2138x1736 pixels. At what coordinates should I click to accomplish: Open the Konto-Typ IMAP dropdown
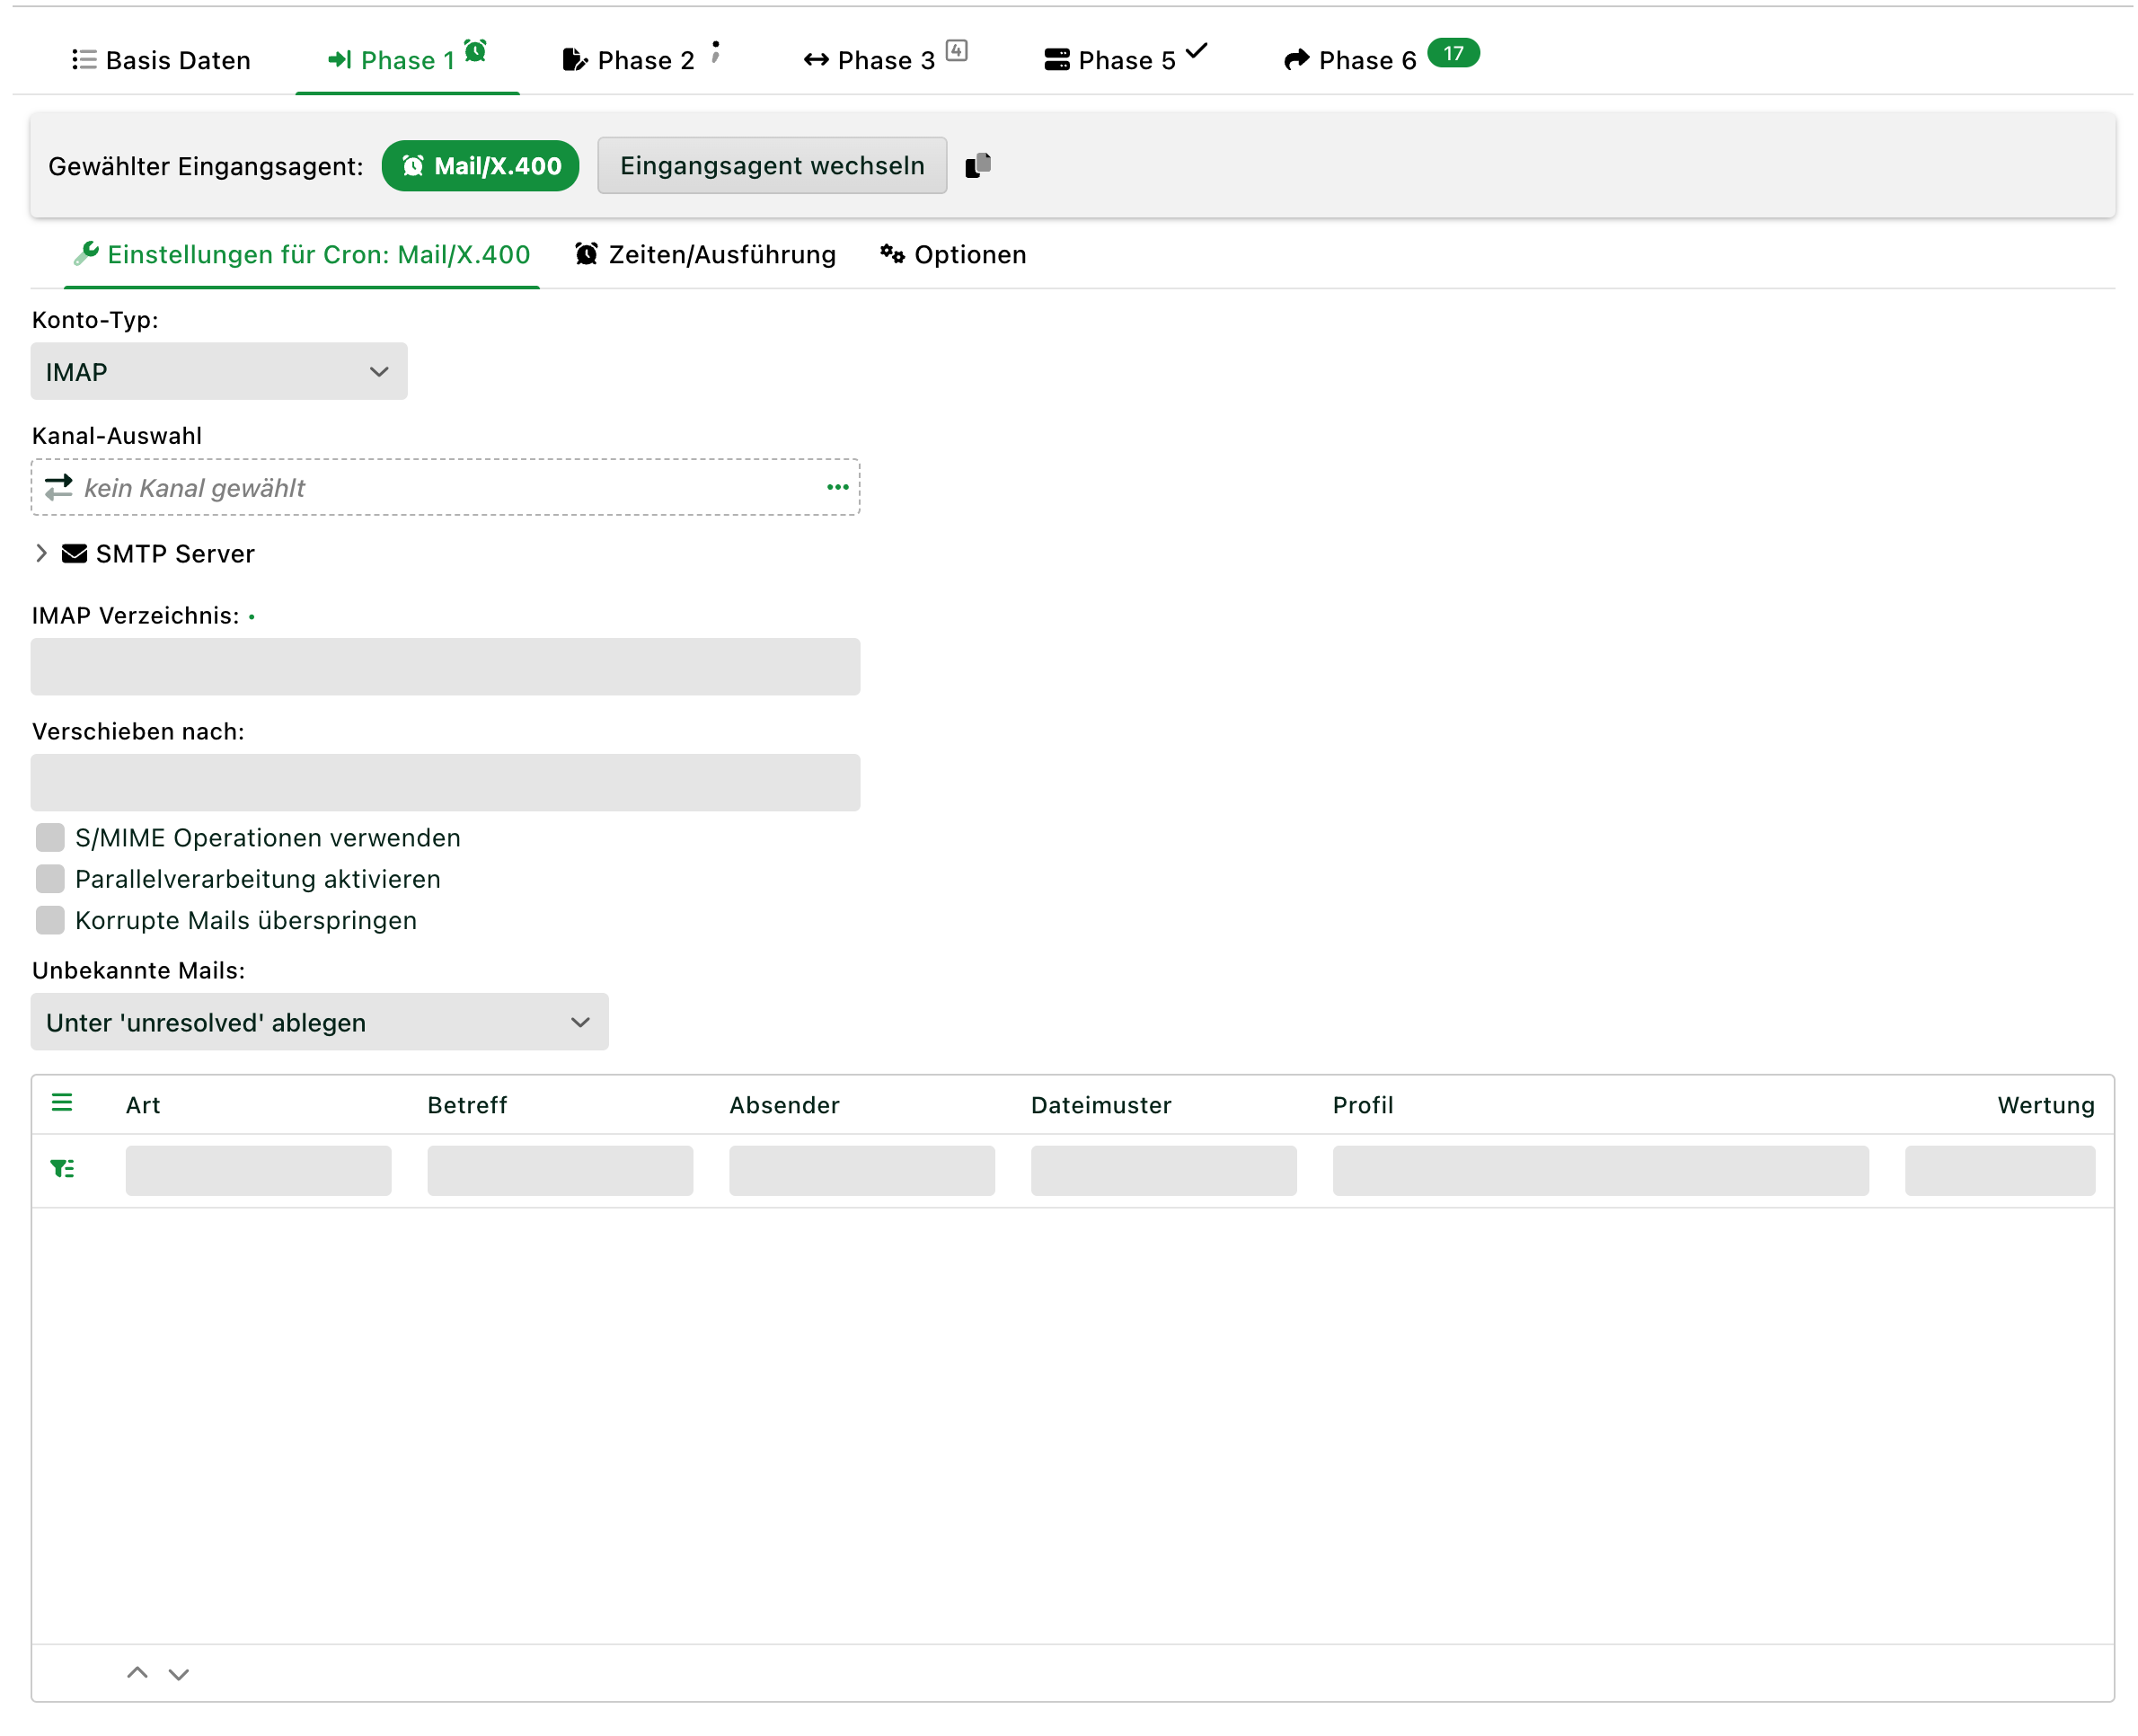tap(219, 371)
